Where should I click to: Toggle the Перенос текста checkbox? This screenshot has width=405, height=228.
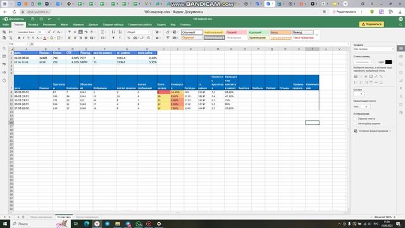pos(356,118)
